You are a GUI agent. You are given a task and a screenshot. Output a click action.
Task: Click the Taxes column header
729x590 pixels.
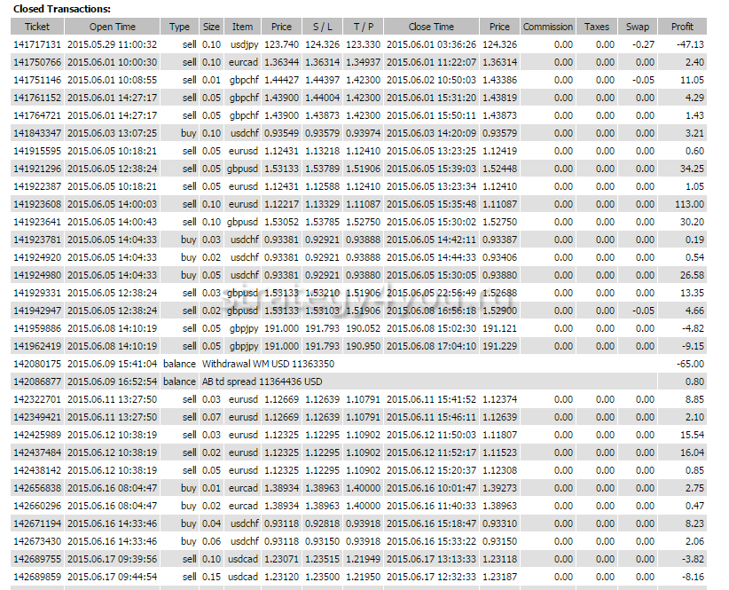point(597,27)
